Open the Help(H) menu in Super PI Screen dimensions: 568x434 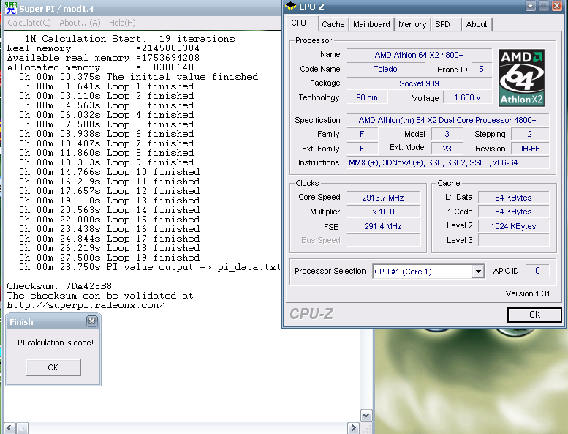(x=122, y=23)
